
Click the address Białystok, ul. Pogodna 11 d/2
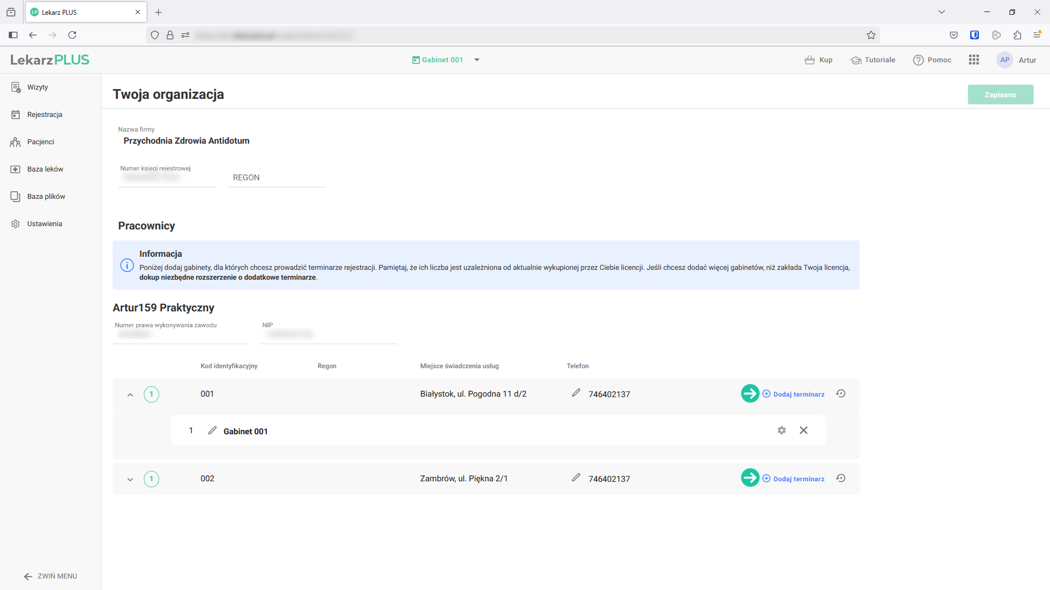[x=473, y=394]
